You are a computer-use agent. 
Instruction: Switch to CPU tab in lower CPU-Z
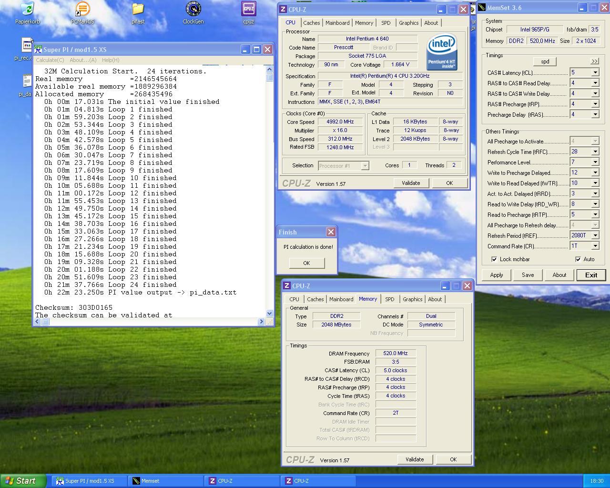click(294, 299)
